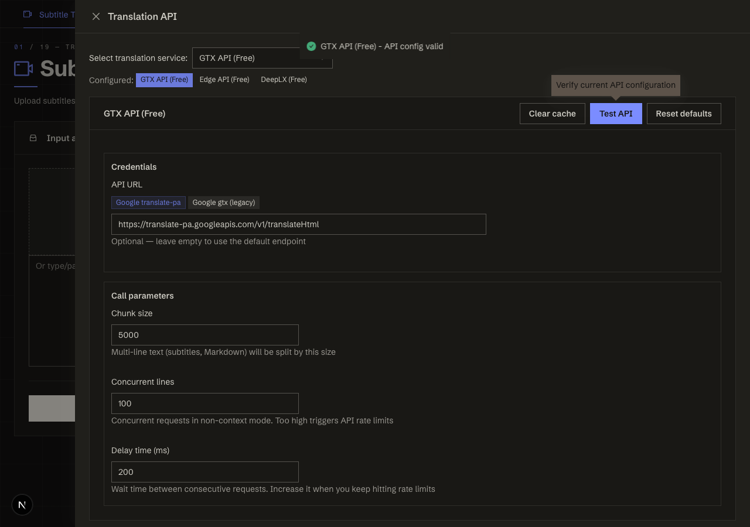Switch to DeepLX (Free) configuration
This screenshot has height=527, width=750.
[x=284, y=80]
